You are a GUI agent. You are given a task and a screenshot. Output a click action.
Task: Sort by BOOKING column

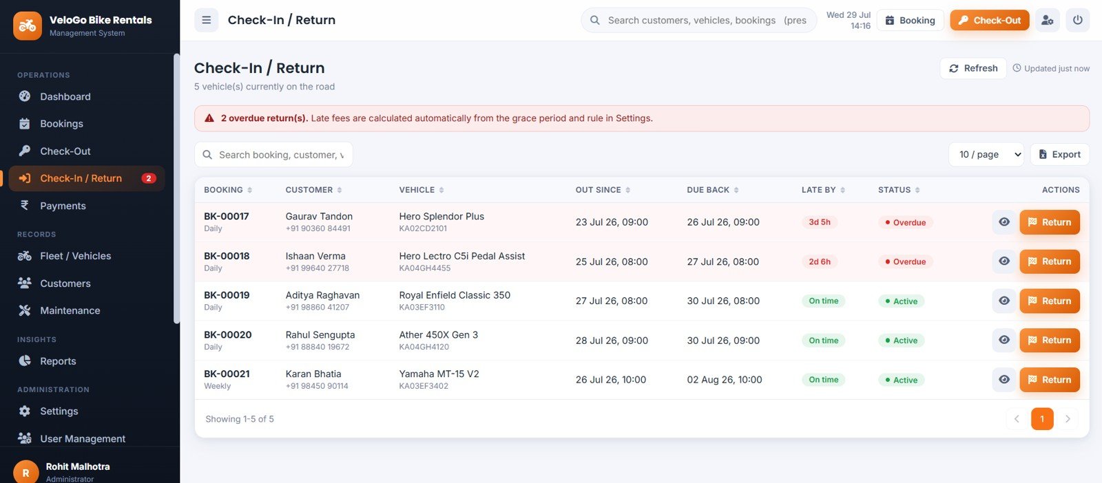click(228, 190)
